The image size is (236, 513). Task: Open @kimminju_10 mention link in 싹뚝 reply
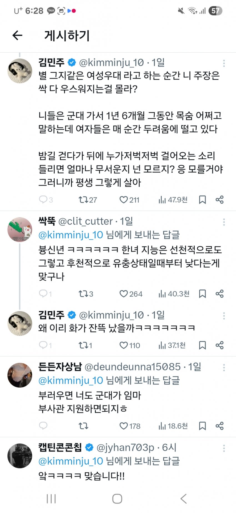pyautogui.click(x=71, y=235)
